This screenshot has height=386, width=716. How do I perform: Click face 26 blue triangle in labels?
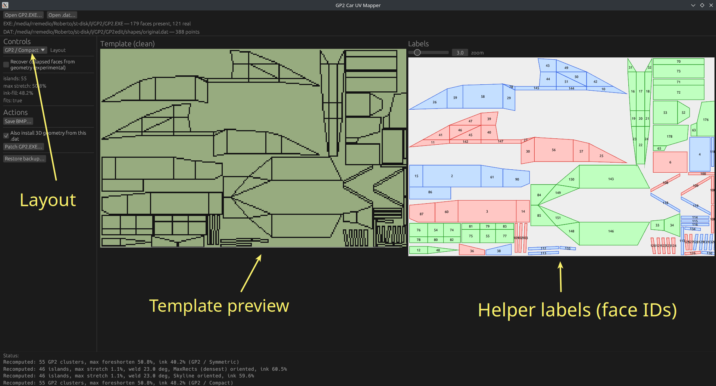[434, 102]
